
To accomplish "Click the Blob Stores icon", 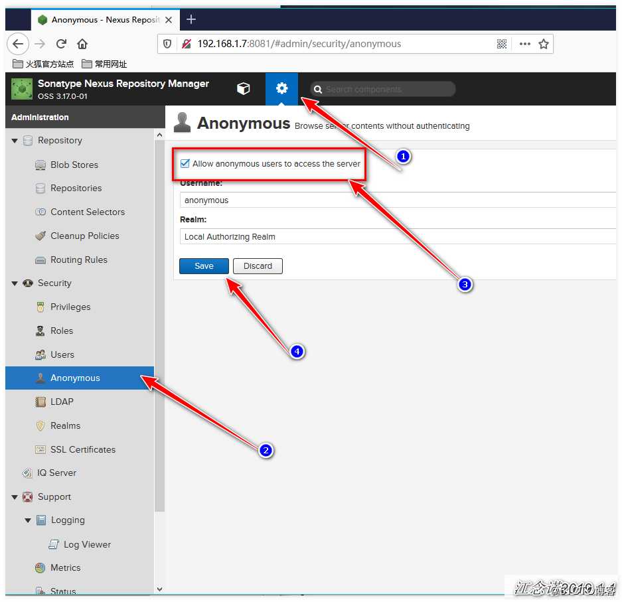I will (x=40, y=165).
